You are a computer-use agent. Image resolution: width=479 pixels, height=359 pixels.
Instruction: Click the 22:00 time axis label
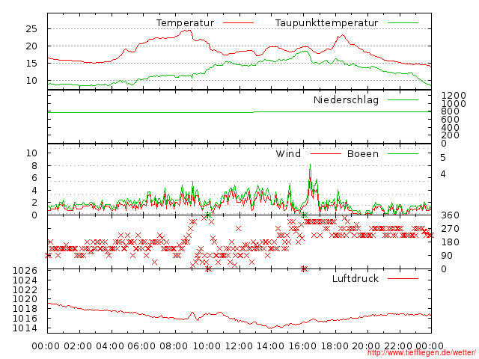[397, 346]
